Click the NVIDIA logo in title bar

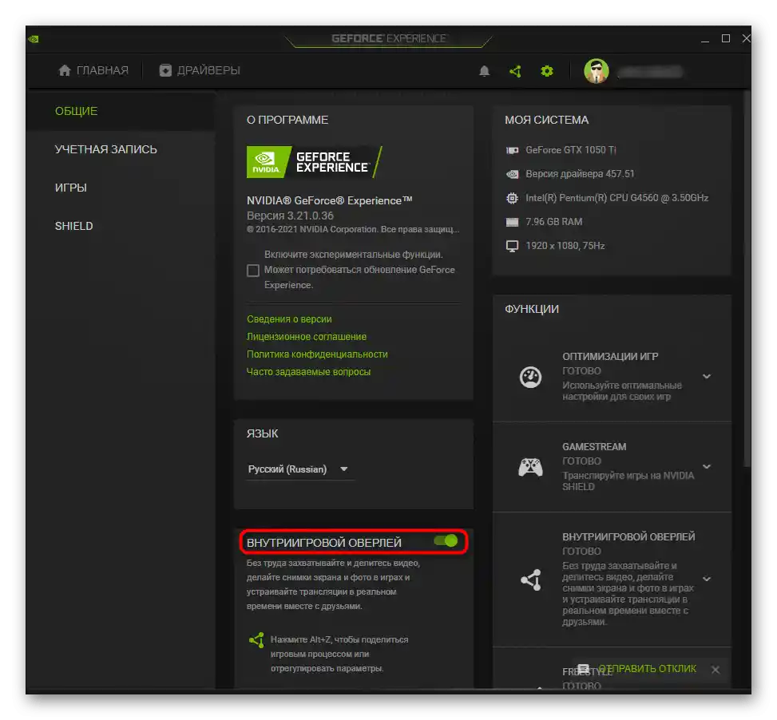click(x=34, y=38)
